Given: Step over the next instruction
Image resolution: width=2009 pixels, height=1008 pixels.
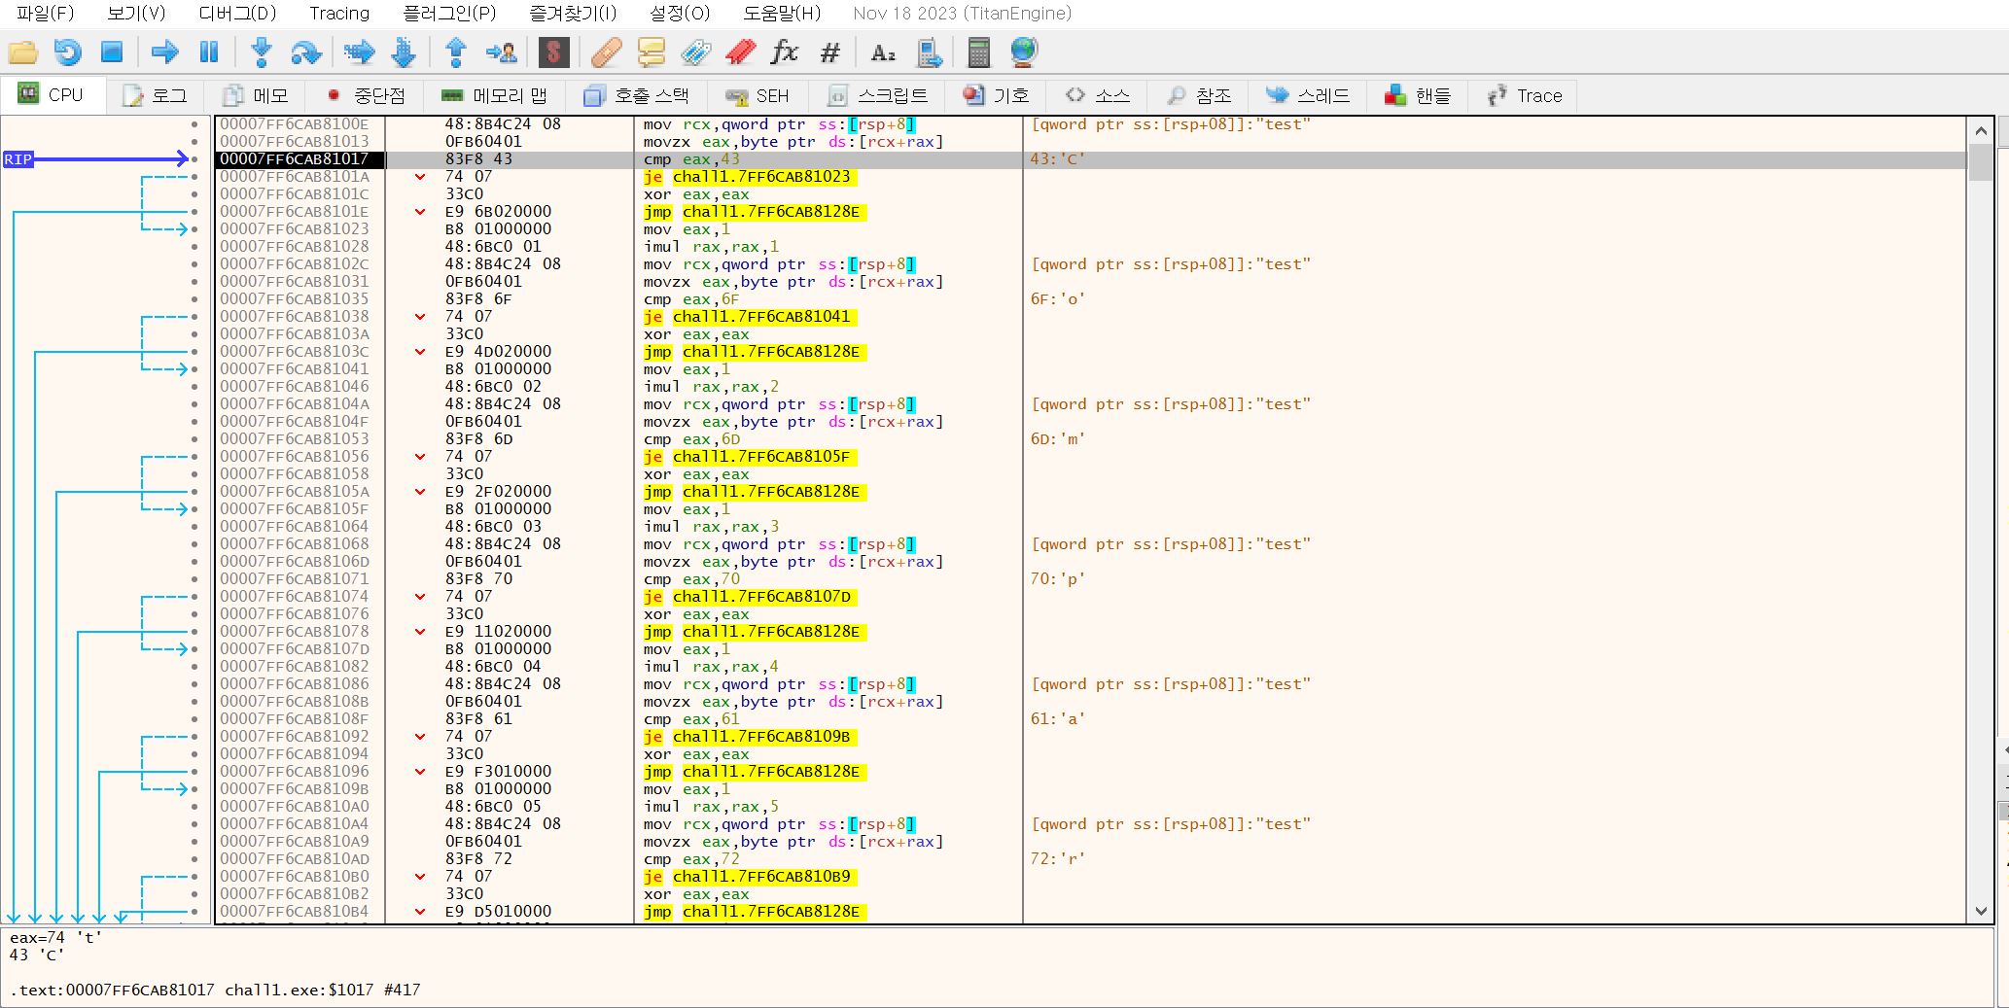Looking at the screenshot, I should [306, 52].
